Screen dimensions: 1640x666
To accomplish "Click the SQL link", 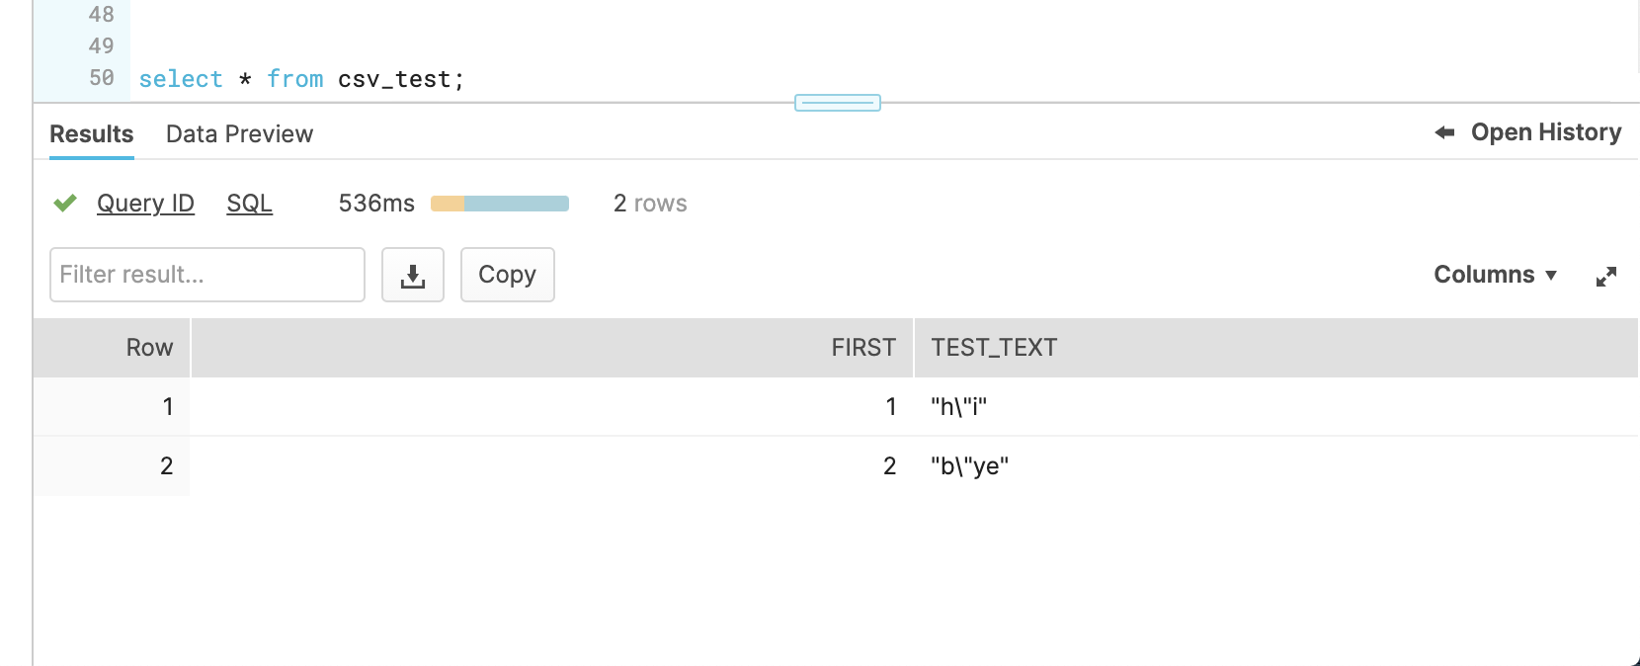I will [249, 204].
